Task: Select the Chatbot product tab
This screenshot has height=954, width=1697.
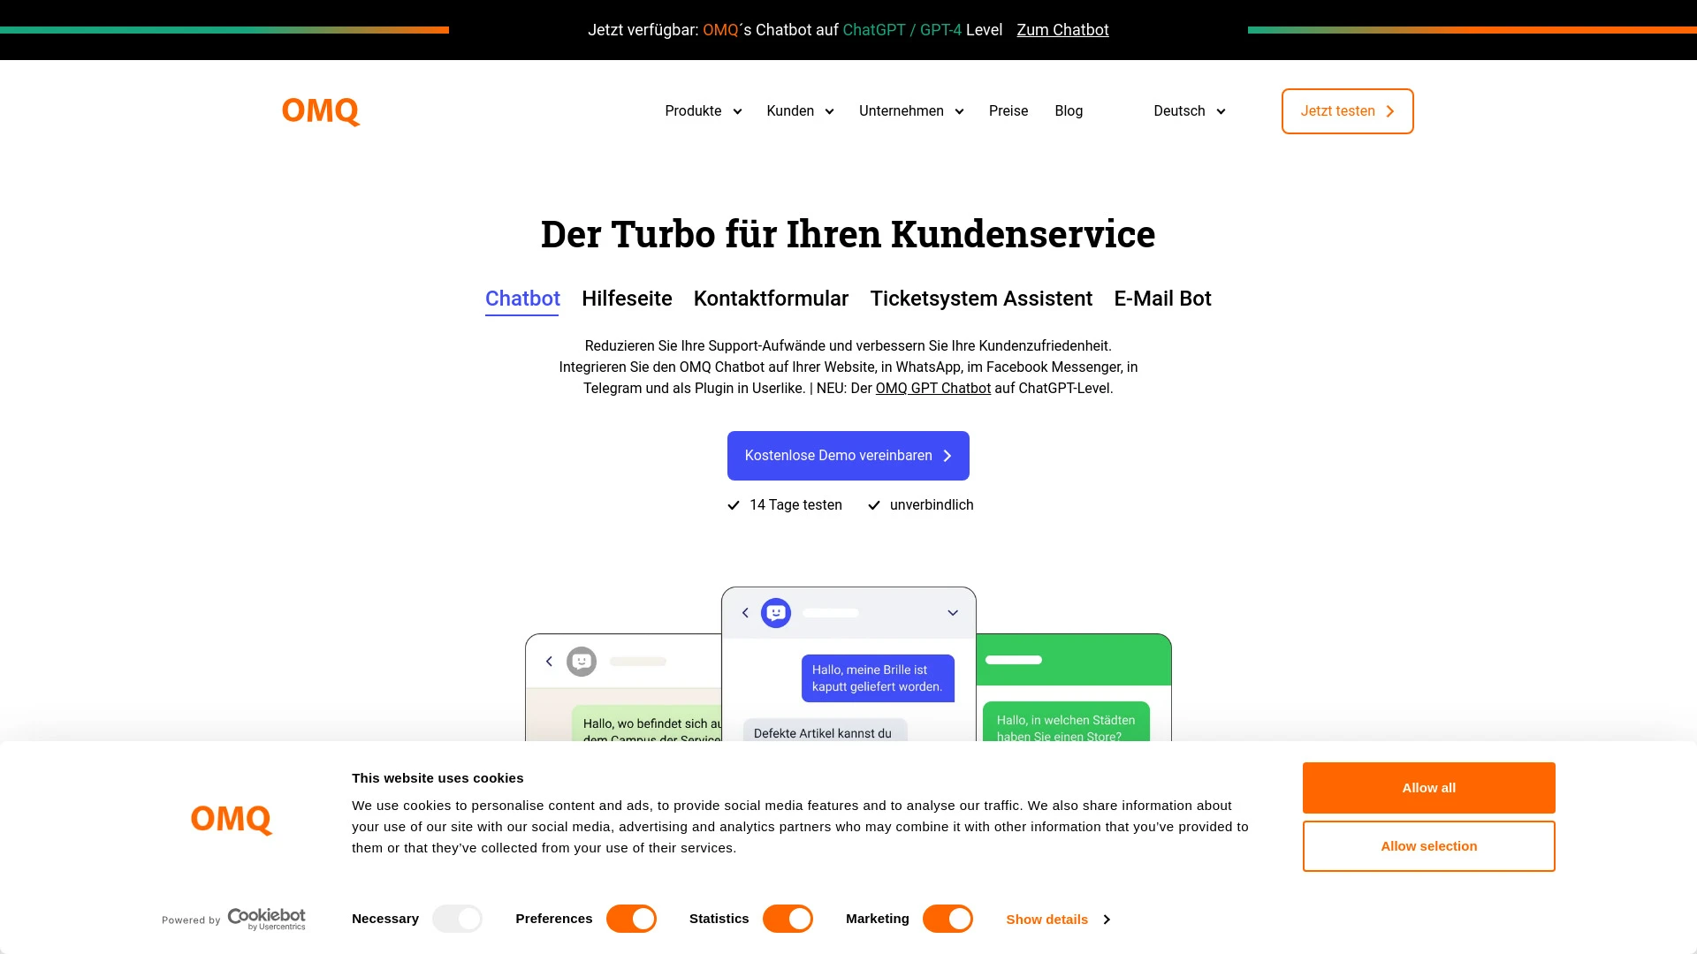Action: pyautogui.click(x=522, y=299)
